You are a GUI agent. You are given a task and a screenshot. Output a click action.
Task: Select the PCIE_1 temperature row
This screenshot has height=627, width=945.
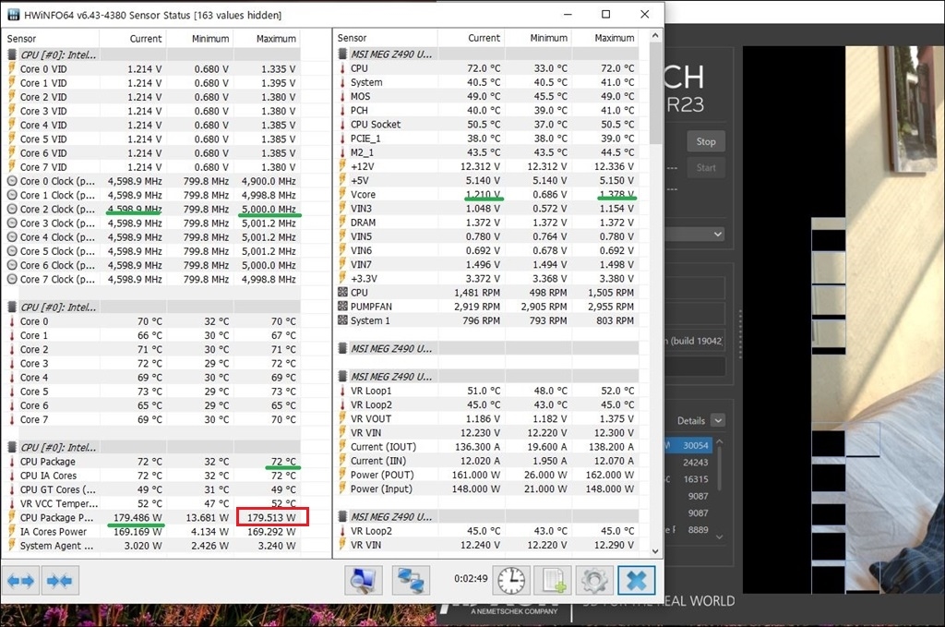487,139
